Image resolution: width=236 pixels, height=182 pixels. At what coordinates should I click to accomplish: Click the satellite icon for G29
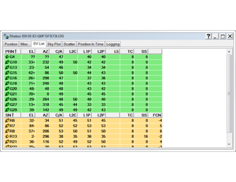point(7,110)
